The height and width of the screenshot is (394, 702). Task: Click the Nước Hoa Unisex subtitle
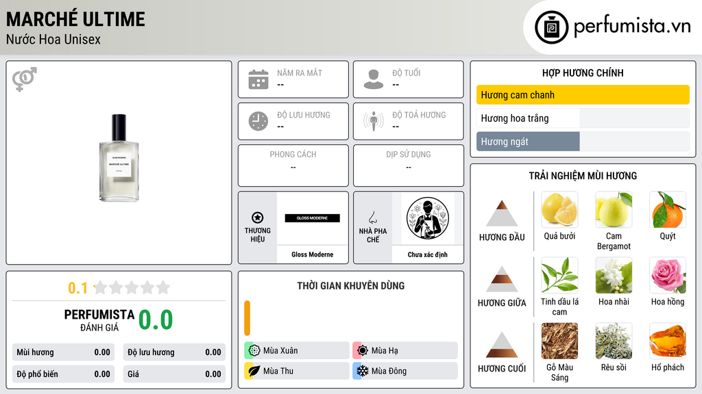53,39
